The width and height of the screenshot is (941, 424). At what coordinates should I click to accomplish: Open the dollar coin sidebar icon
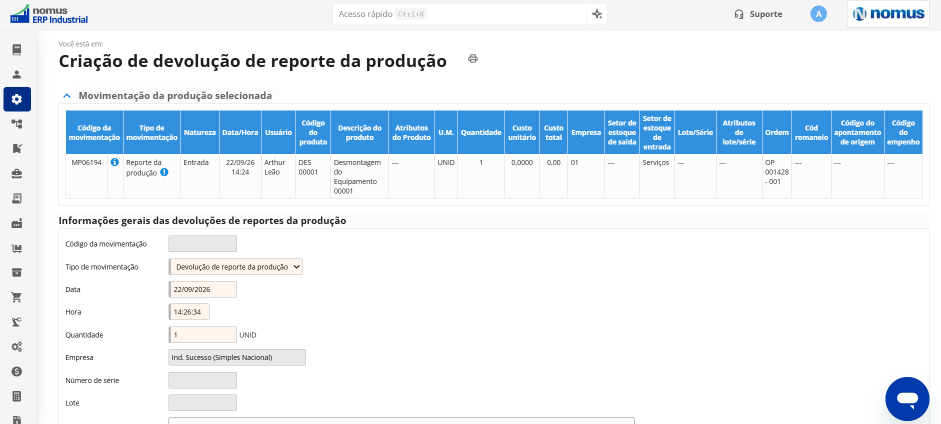click(17, 371)
